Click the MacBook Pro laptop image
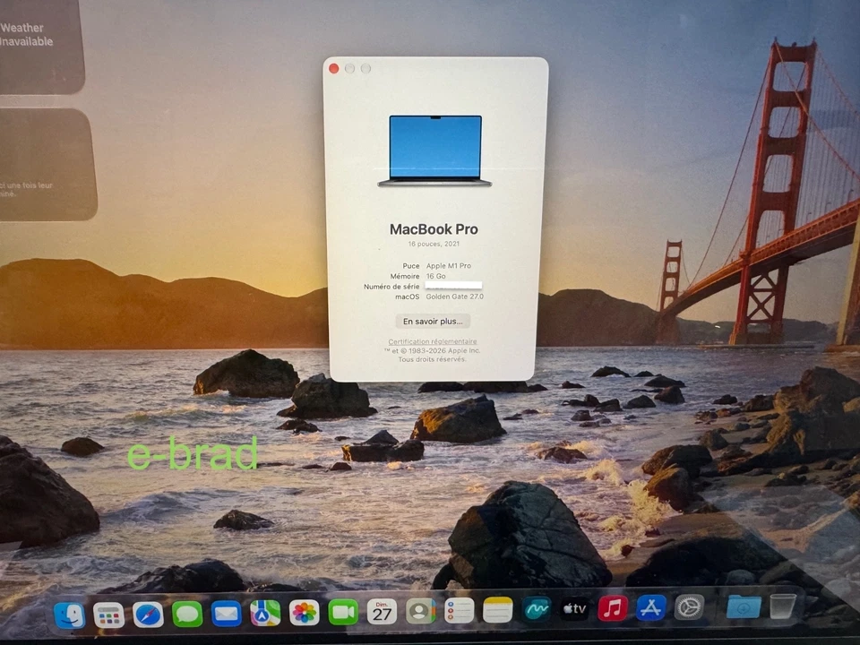The height and width of the screenshot is (645, 860). click(434, 150)
